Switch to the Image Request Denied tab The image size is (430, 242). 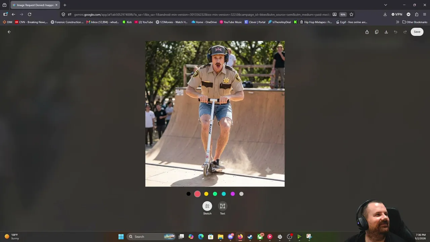pos(35,5)
